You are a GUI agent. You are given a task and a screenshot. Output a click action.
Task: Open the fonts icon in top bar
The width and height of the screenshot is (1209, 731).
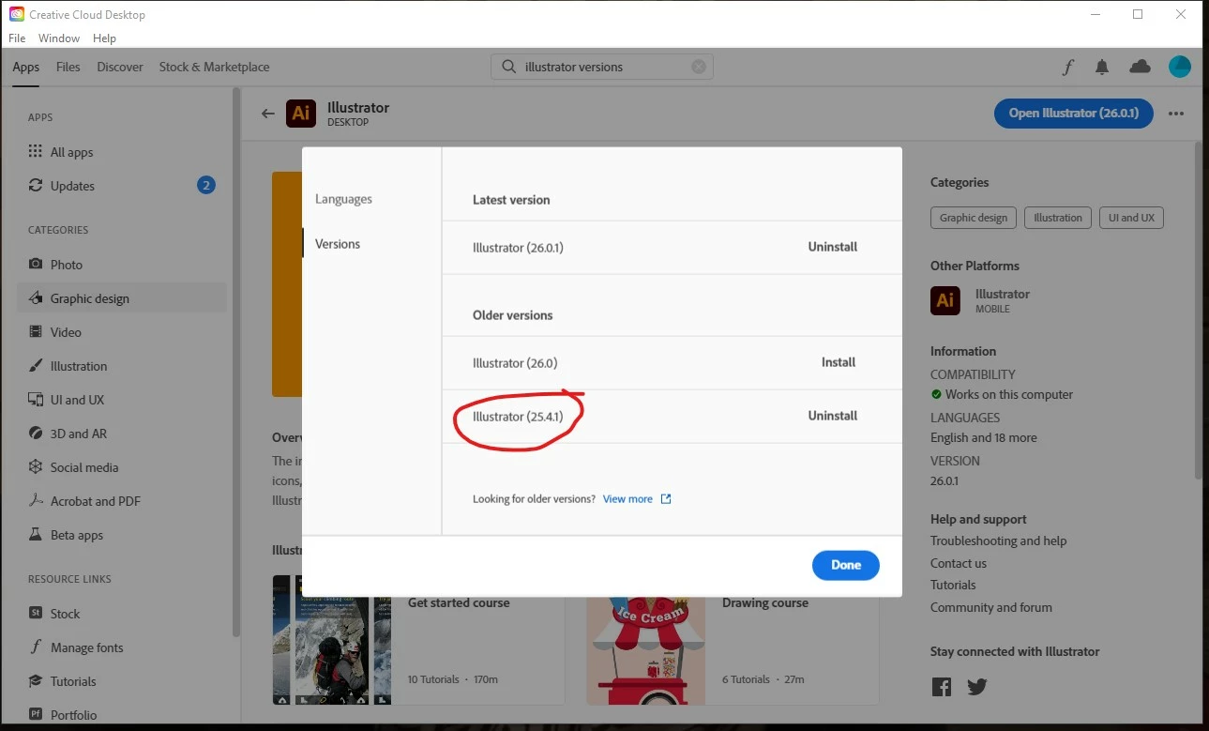click(x=1067, y=67)
